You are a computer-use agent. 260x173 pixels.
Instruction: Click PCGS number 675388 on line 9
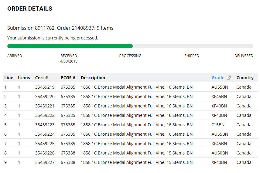pyautogui.click(x=68, y=163)
